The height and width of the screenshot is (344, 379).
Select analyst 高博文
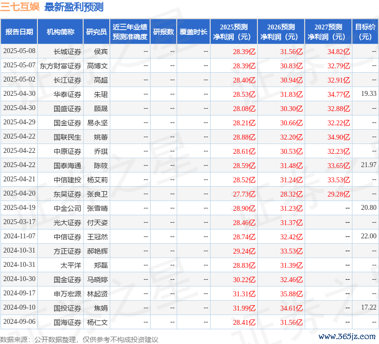tap(97, 66)
